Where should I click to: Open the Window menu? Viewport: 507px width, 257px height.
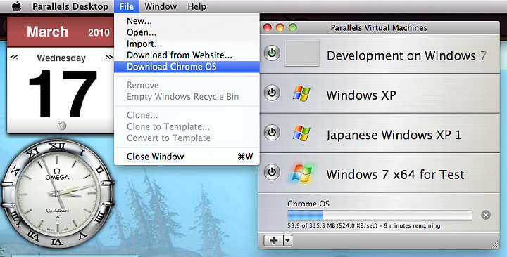coord(161,6)
